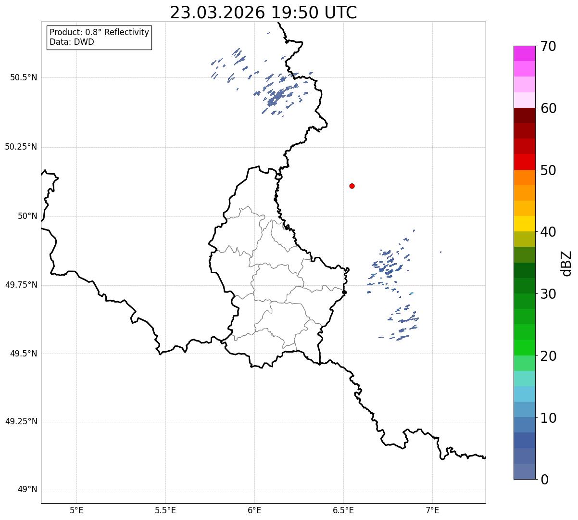This screenshot has width=578, height=520.
Task: Click the title "23.03.2026 19:50 UTC"
Action: 264,13
